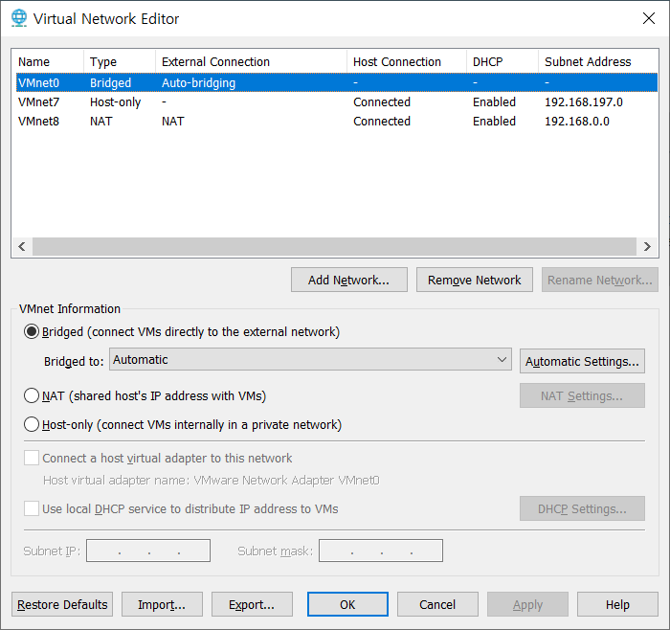The width and height of the screenshot is (670, 630).
Task: Click the Export button
Action: click(252, 604)
